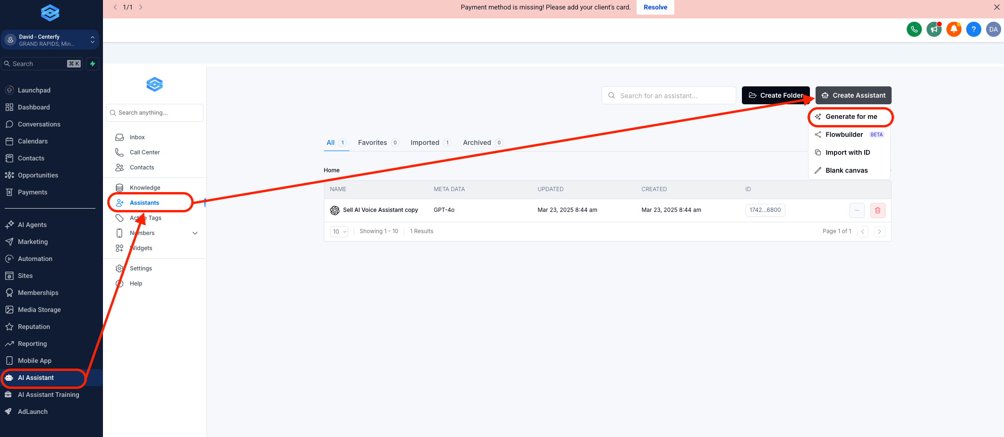The image size is (1004, 437).
Task: Choose Blank canvas from the menu
Action: click(846, 170)
